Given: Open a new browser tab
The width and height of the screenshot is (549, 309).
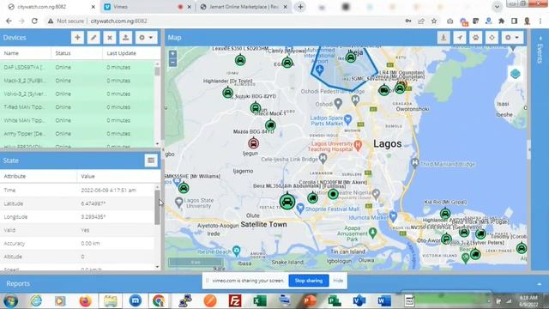Looking at the screenshot, I should click(x=300, y=7).
